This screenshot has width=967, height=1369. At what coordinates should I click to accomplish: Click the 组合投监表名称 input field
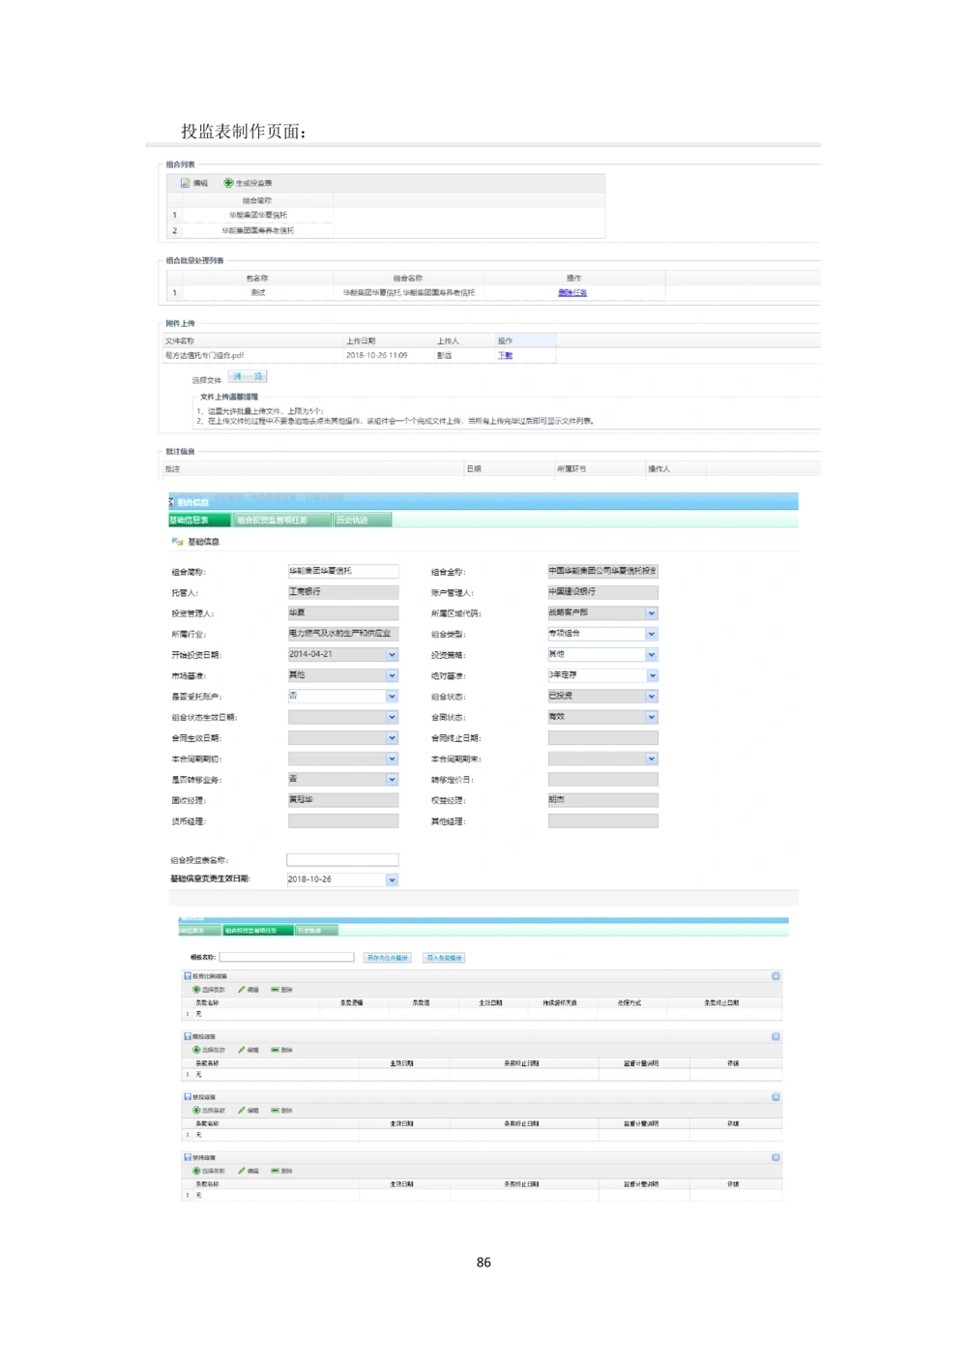(x=342, y=859)
